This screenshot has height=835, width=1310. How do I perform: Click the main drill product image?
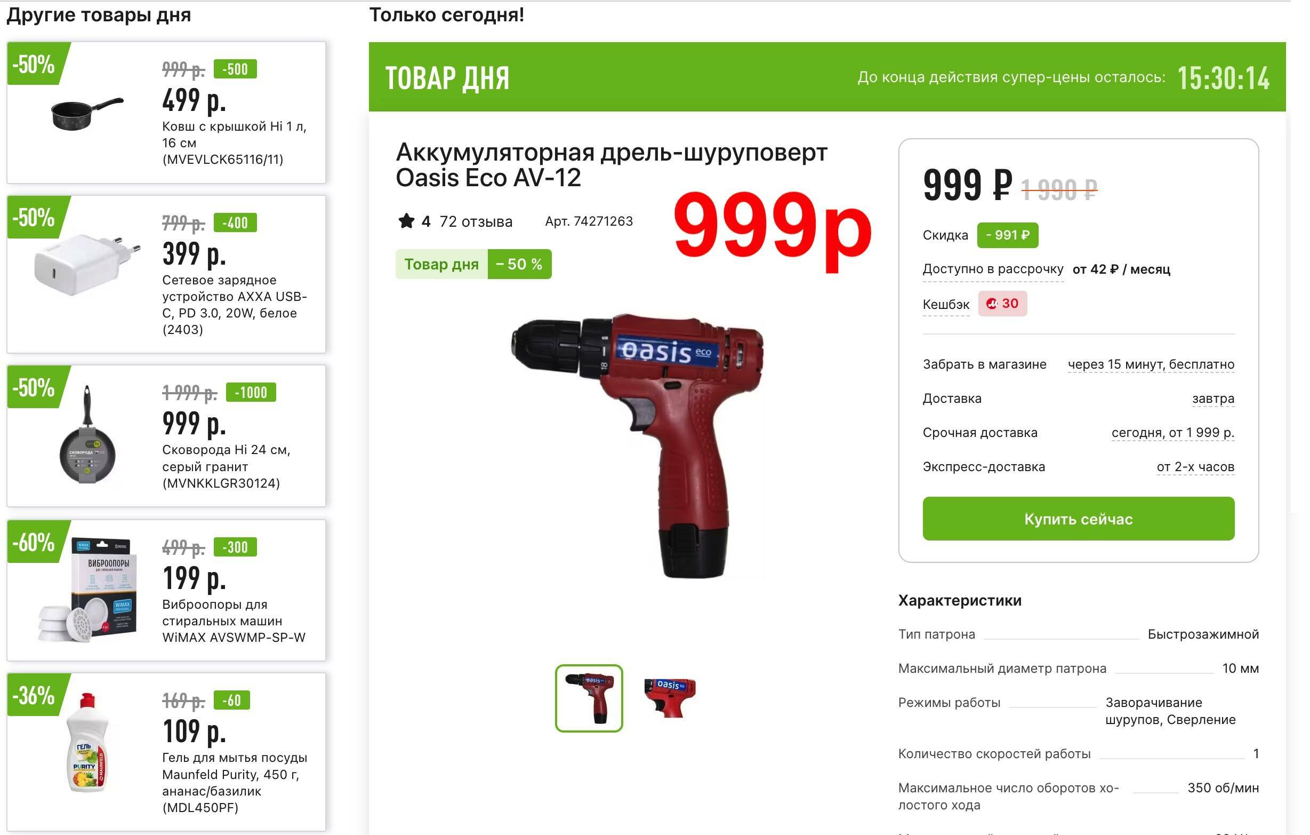click(x=637, y=446)
